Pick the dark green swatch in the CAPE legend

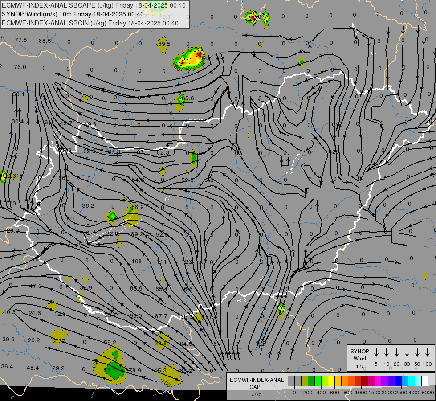(x=311, y=381)
